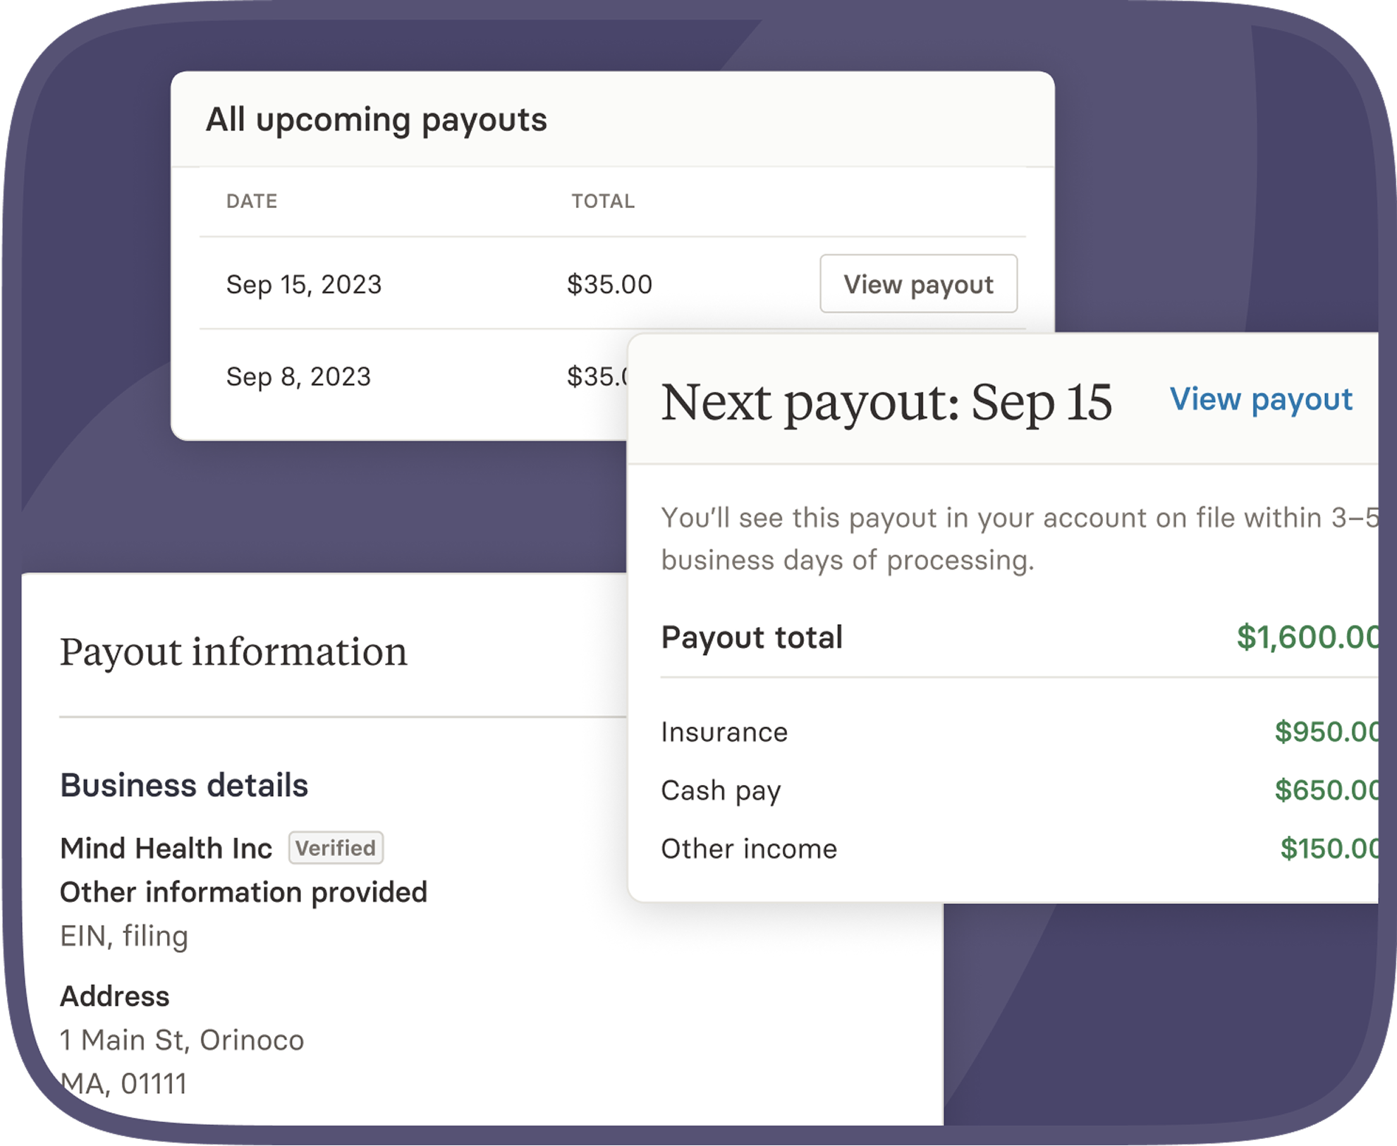Select the Sep 15, 2023 payout row
This screenshot has width=1397, height=1146.
303,284
